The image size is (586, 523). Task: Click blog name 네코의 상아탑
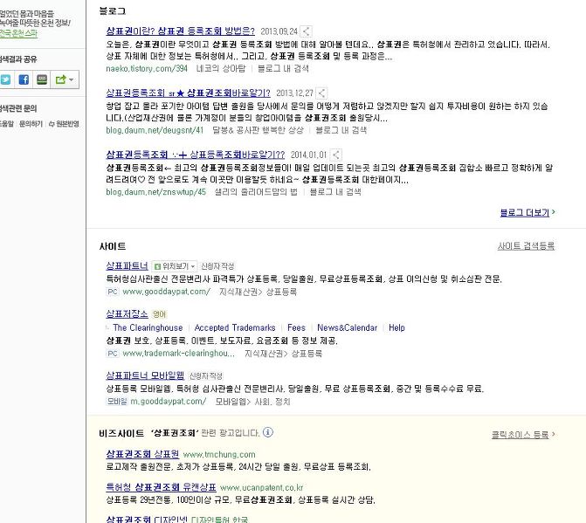tap(221, 68)
